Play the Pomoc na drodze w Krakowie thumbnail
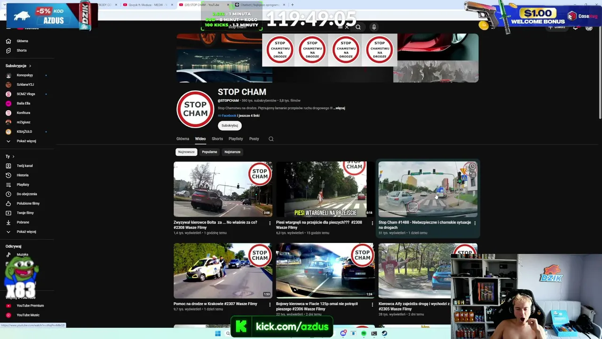The image size is (602, 339). [223, 271]
